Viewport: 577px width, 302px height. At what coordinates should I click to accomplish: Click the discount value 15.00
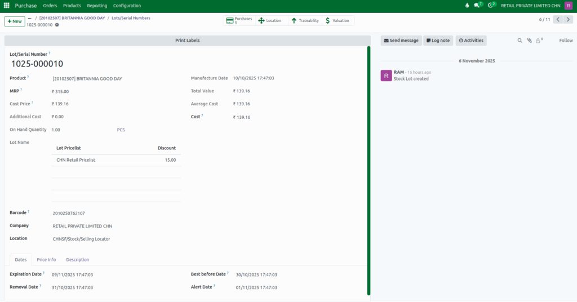point(170,160)
